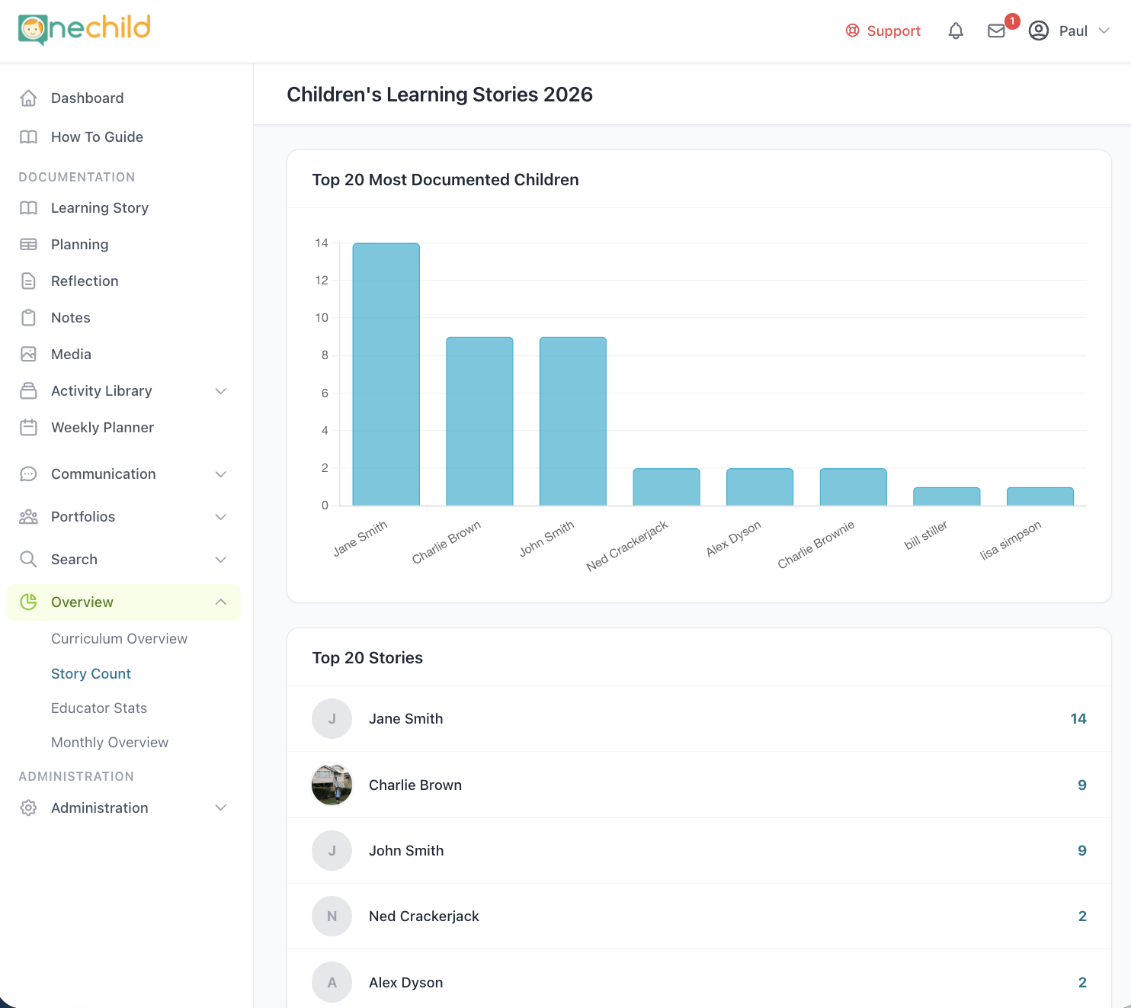The width and height of the screenshot is (1131, 1008).
Task: Click the Search magnifier icon
Action: pyautogui.click(x=28, y=560)
